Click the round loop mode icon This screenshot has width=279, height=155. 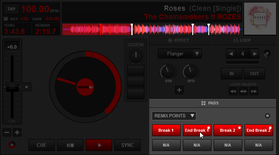267,54
